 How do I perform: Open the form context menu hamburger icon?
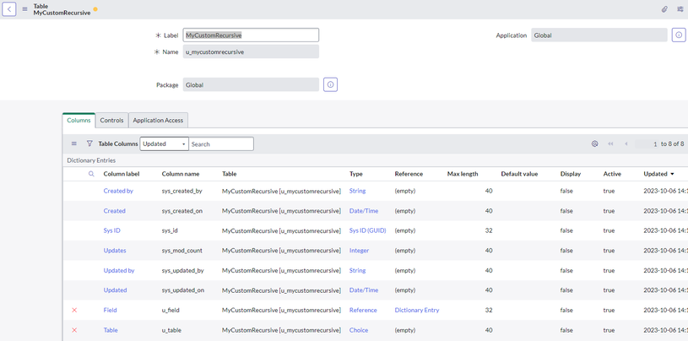[25, 9]
